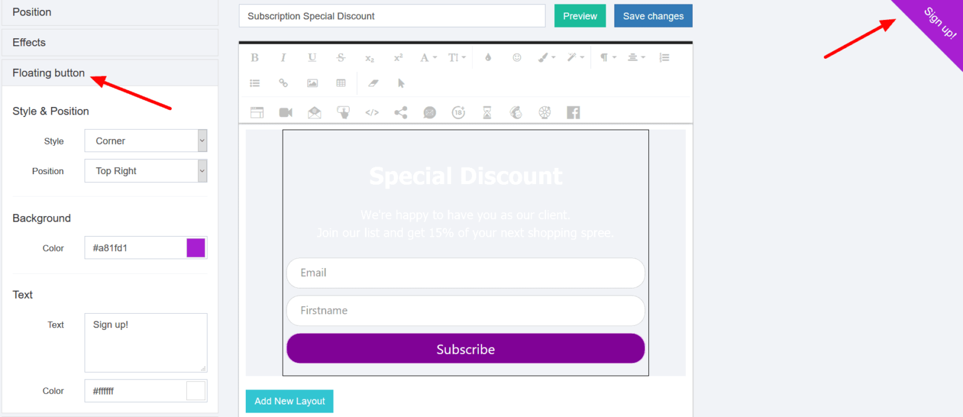Image resolution: width=963 pixels, height=417 pixels.
Task: Open the white text color swatch
Action: point(196,391)
